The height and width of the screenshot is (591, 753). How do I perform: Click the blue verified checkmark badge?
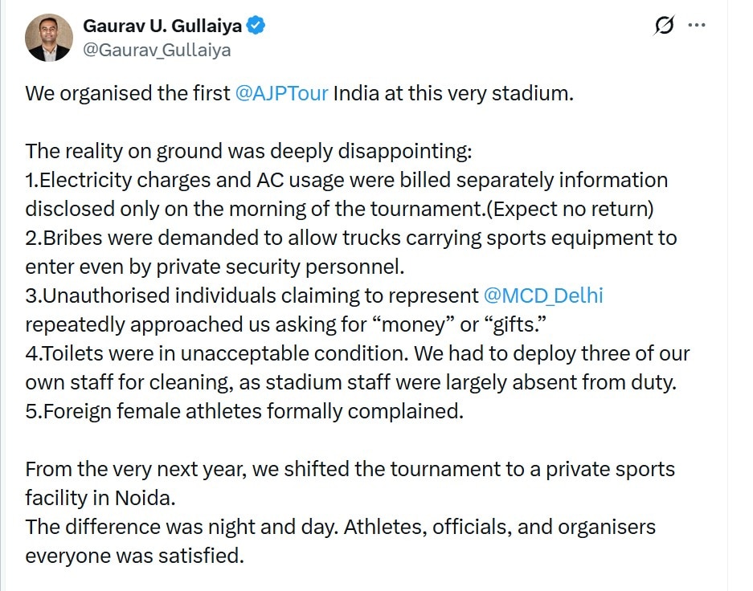(254, 24)
